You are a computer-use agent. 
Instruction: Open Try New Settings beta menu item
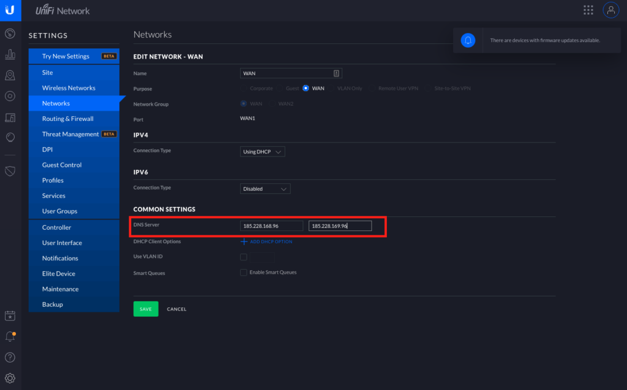(x=74, y=56)
